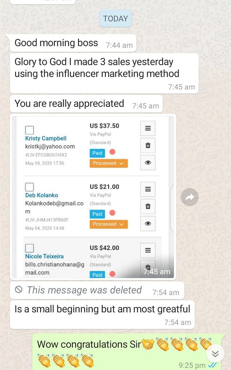Click red status dot on $21.00 order
Image resolution: width=231 pixels, height=370 pixels.
pos(113,213)
